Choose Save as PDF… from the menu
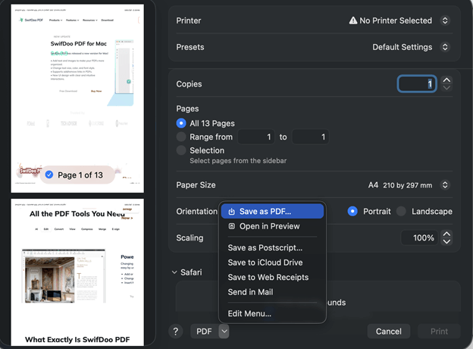The height and width of the screenshot is (349, 473). tap(272, 212)
